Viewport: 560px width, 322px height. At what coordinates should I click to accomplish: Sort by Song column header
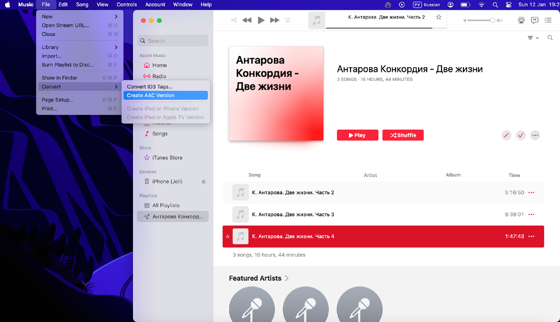coord(254,175)
